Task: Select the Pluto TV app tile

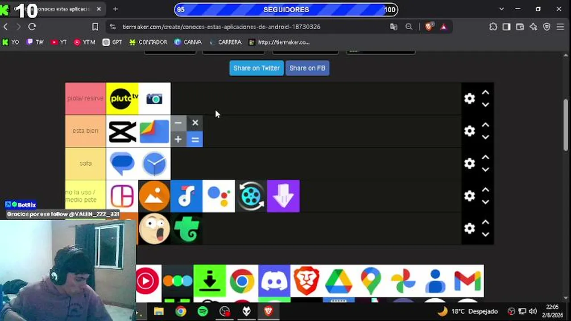Action: point(122,99)
